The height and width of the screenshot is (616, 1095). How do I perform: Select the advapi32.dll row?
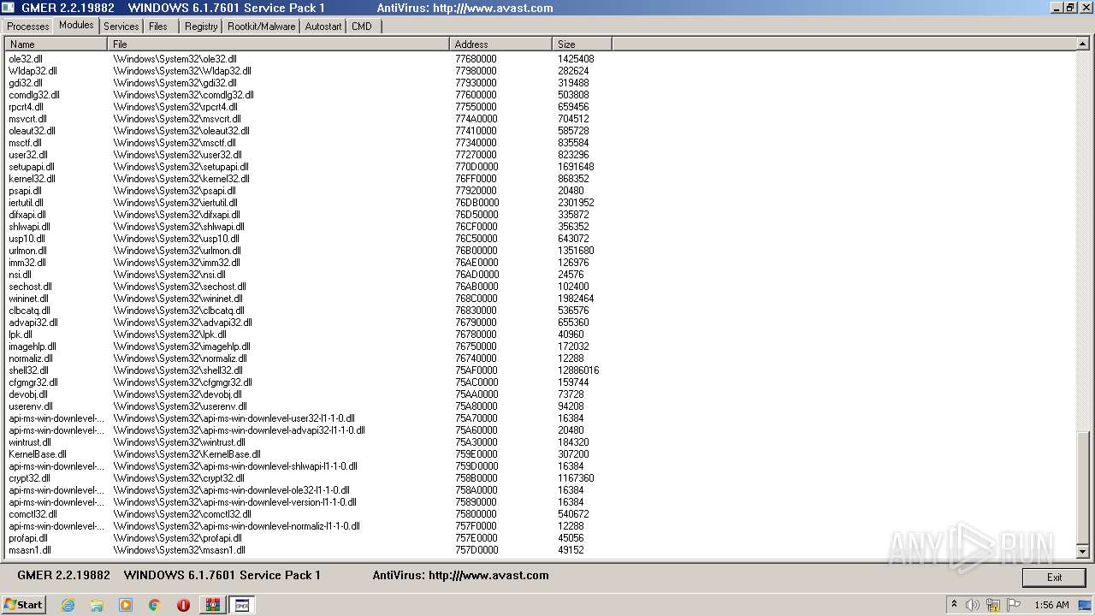click(x=539, y=323)
